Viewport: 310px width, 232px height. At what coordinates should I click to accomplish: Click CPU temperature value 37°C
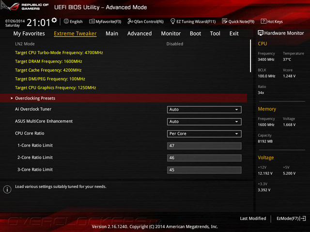(287, 59)
